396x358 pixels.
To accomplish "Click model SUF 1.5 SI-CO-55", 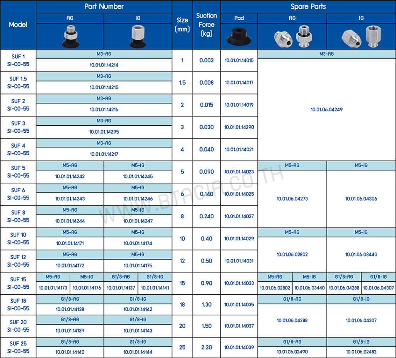I will (18, 83).
